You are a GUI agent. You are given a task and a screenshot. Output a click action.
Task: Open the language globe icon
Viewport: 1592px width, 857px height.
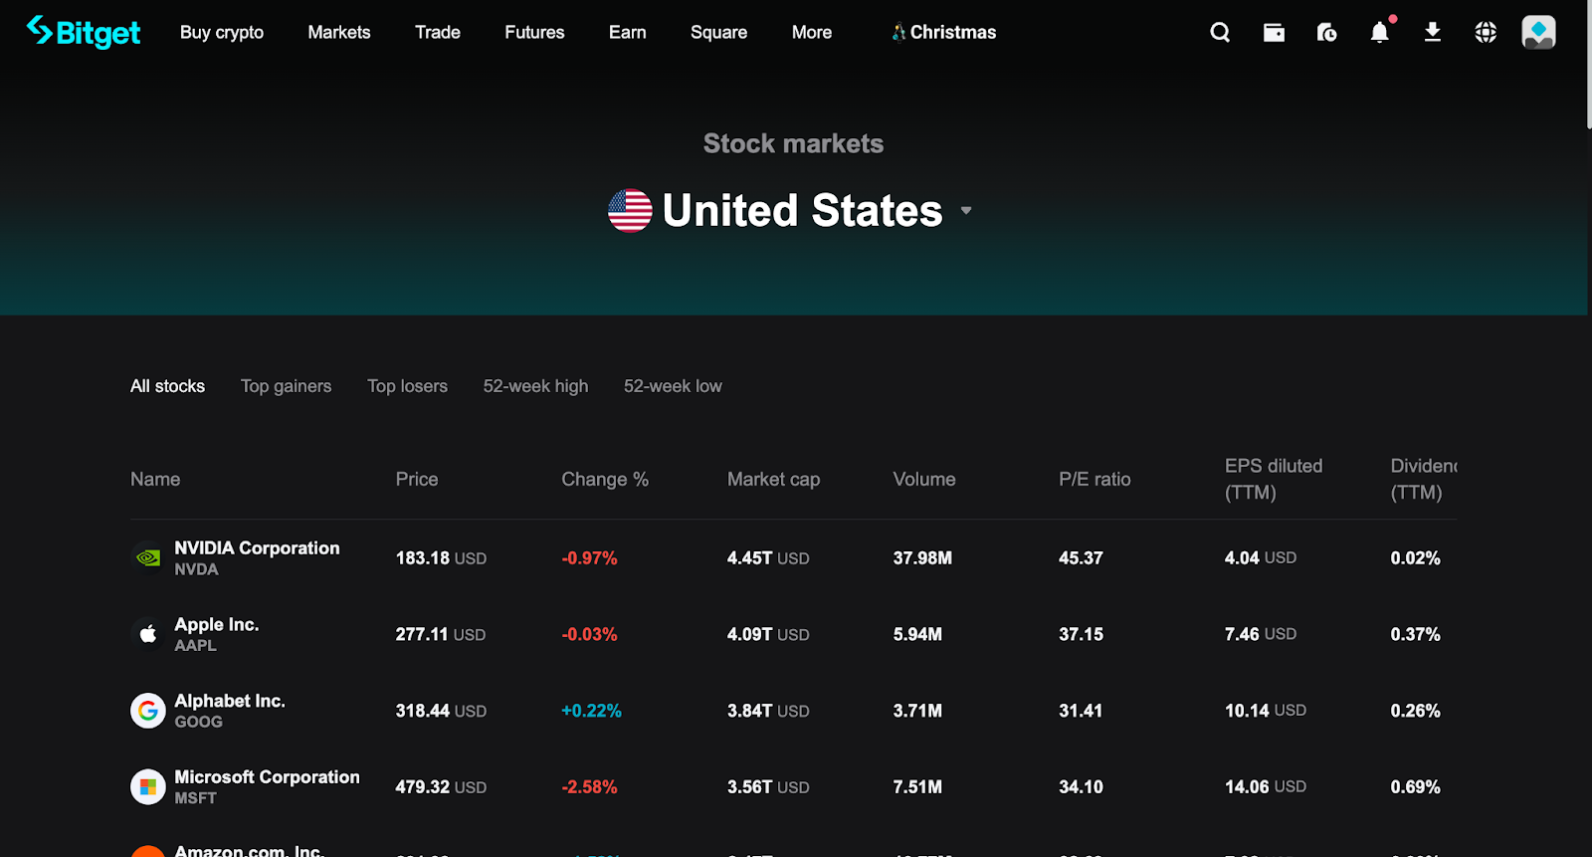pyautogui.click(x=1485, y=32)
